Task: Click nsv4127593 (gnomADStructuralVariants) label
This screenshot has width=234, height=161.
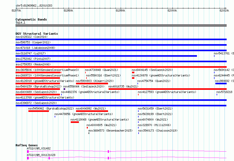Action: [167, 92]
